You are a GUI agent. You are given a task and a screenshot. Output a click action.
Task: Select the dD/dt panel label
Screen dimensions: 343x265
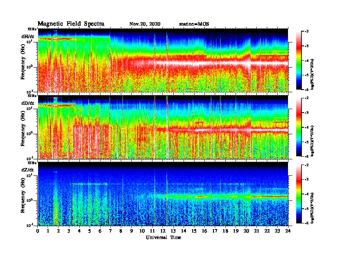point(28,103)
